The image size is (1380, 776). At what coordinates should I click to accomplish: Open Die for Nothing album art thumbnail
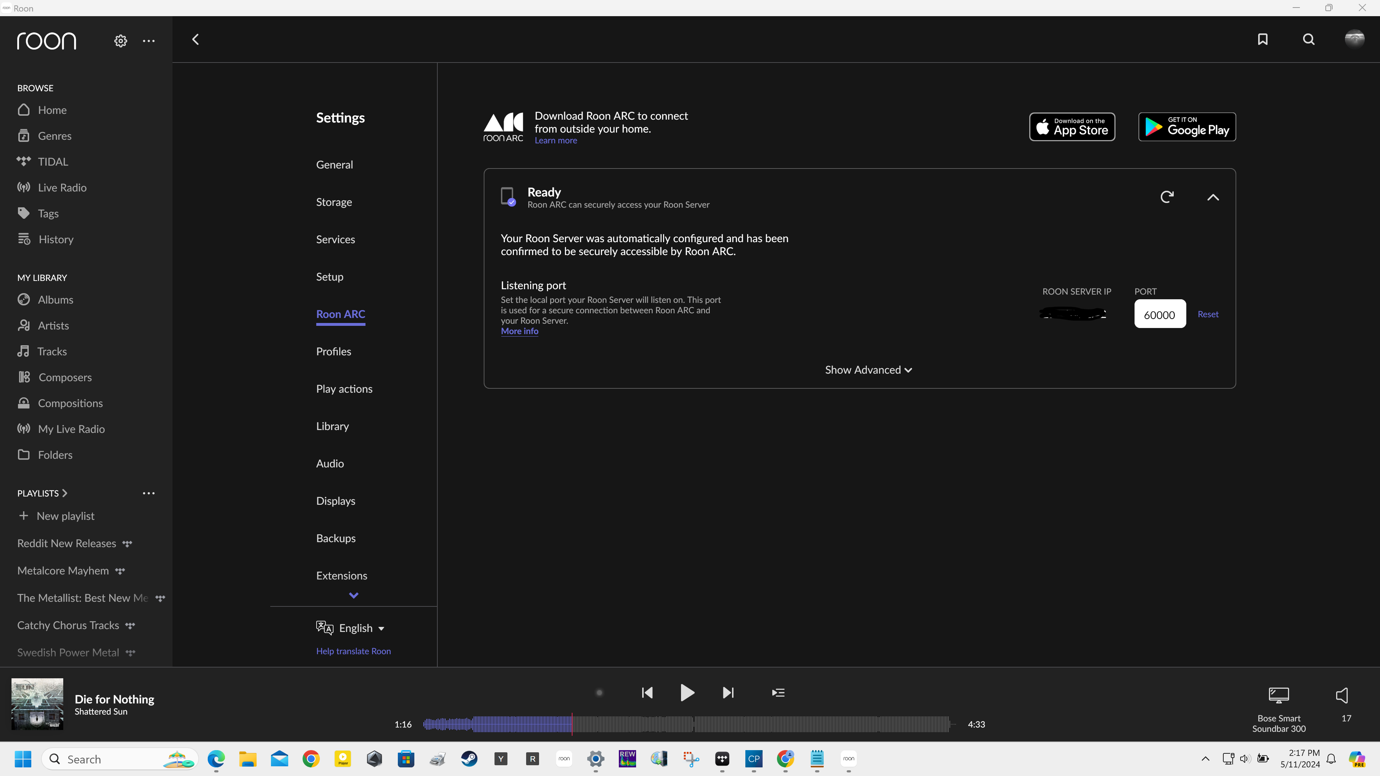[x=37, y=704]
